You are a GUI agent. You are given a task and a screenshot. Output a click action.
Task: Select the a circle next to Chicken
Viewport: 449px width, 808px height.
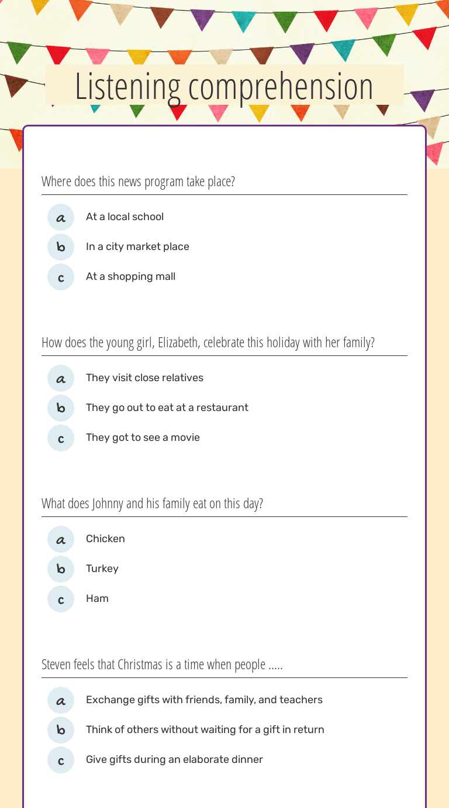(x=61, y=539)
